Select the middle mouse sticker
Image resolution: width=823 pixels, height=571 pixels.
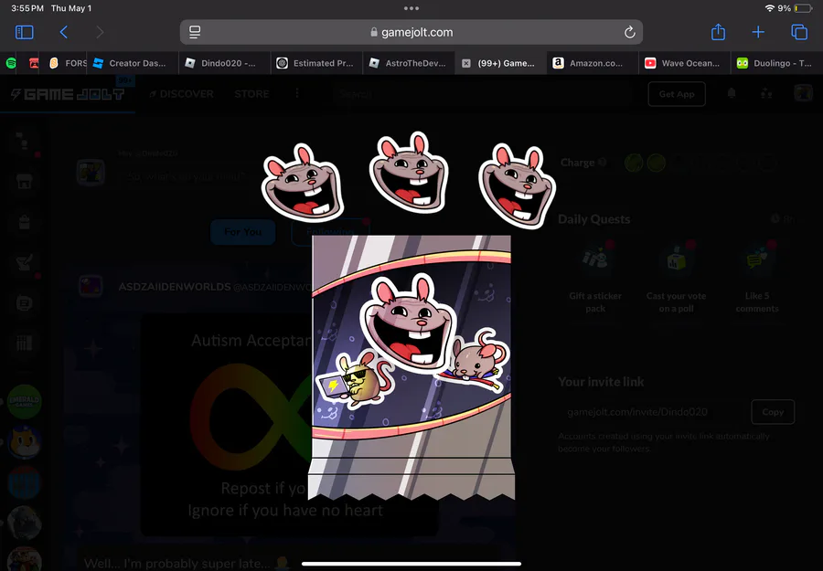point(409,173)
